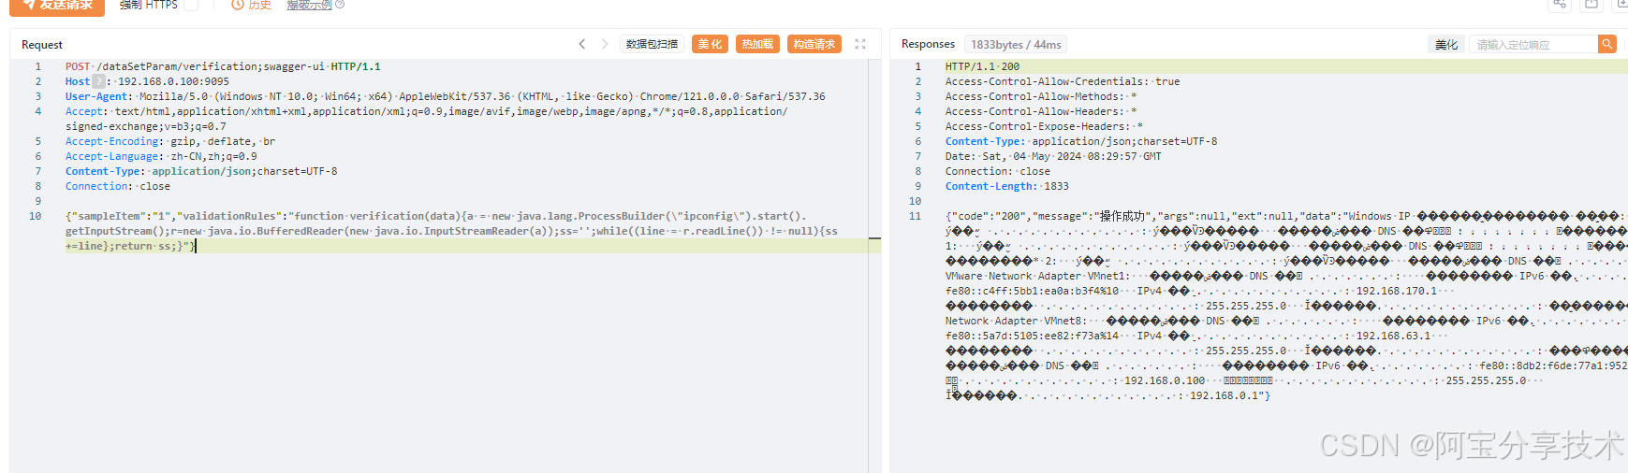This screenshot has width=1628, height=473.
Task: Click request Content-Type application/json line
Action: [201, 171]
